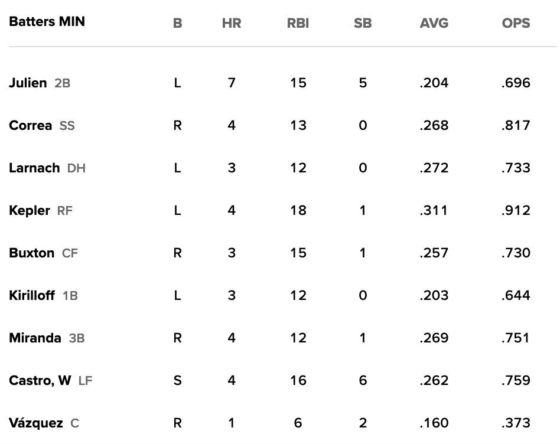This screenshot has height=444, width=560.
Task: Click the OPS column header
Action: (x=516, y=24)
